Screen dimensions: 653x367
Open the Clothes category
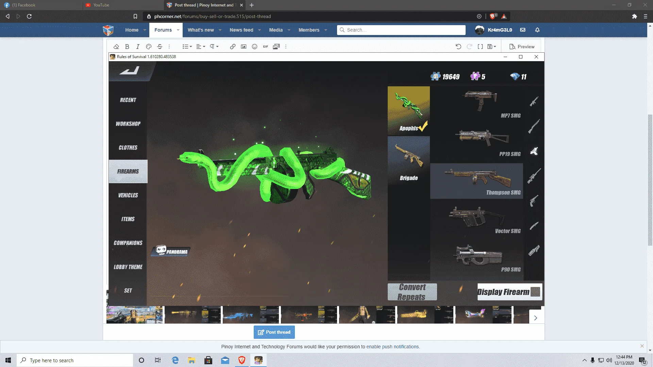click(128, 147)
